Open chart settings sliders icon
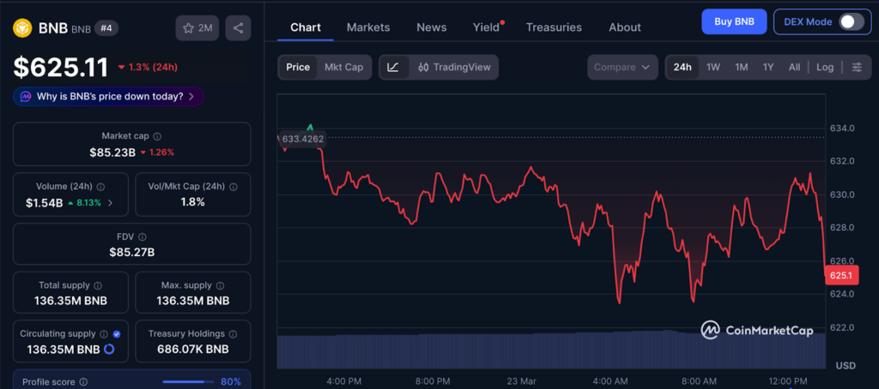The height and width of the screenshot is (389, 879). point(857,67)
